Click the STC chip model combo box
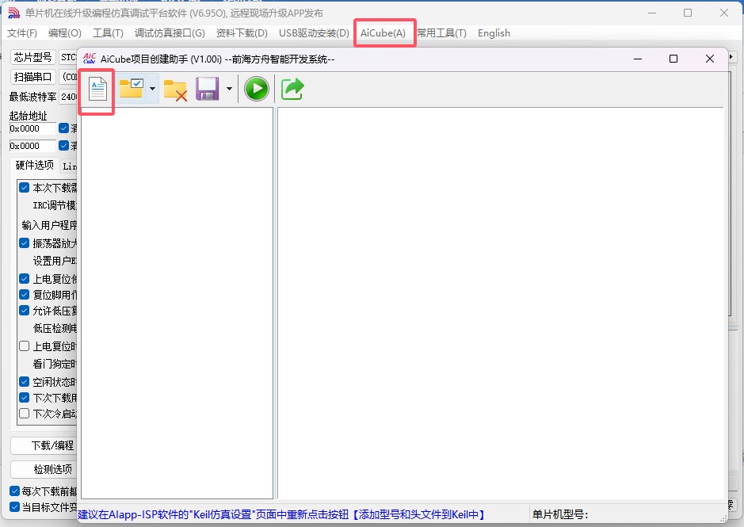This screenshot has width=744, height=527. click(68, 57)
